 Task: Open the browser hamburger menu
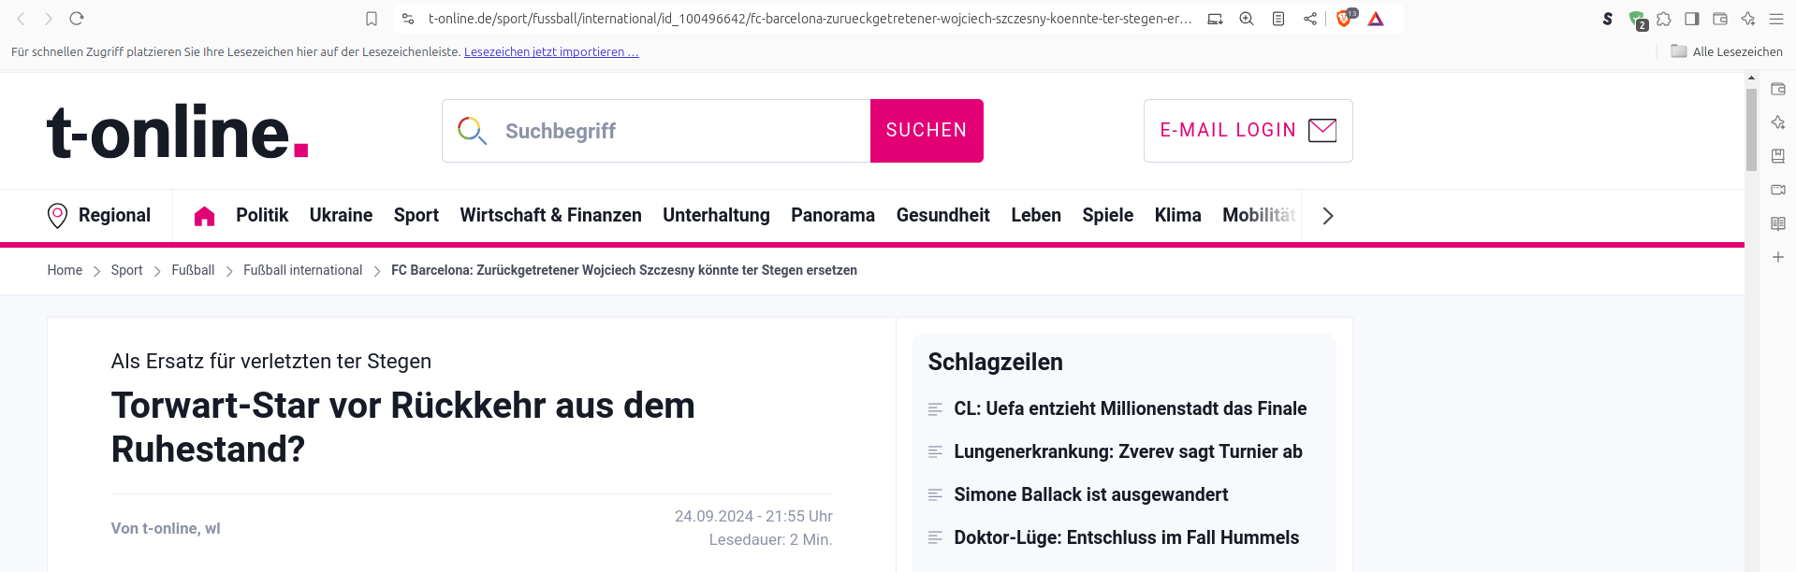pos(1776,19)
